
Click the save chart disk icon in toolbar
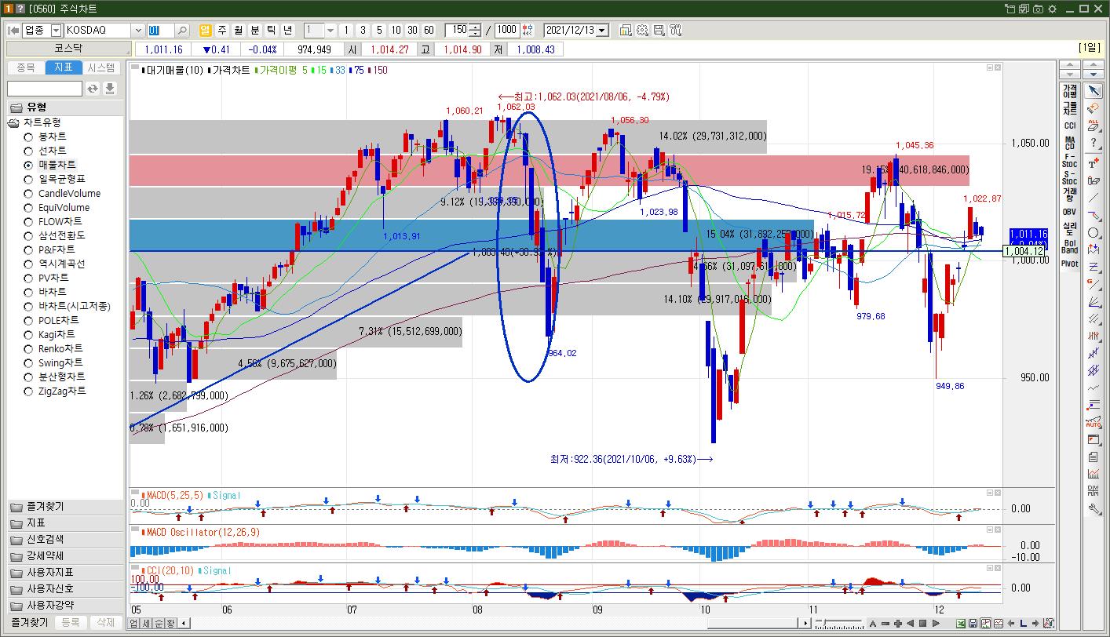pos(659,31)
